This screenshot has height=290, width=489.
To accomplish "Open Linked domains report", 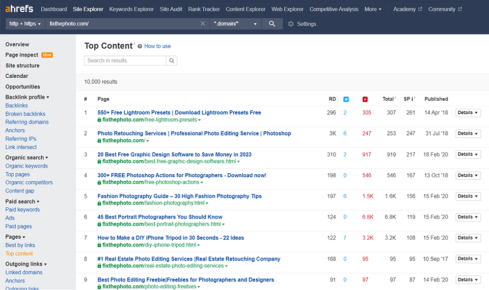I will pyautogui.click(x=24, y=272).
